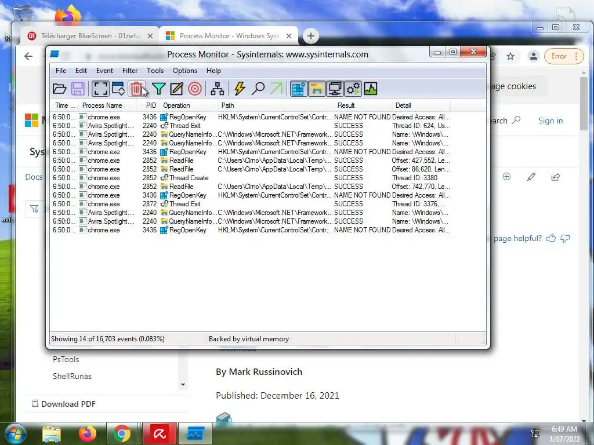Viewport: 594px width, 445px height.
Task: Click the Process Name column header
Action: pyautogui.click(x=108, y=105)
